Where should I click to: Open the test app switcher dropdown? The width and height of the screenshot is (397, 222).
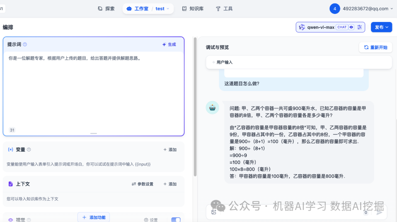[162, 9]
